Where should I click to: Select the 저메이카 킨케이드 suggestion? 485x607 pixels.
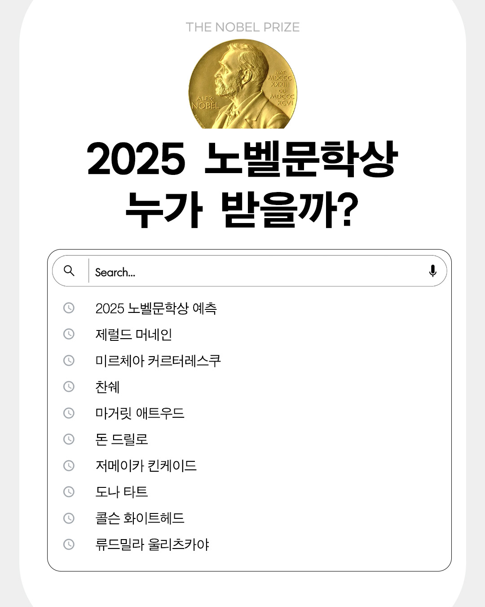tap(146, 465)
